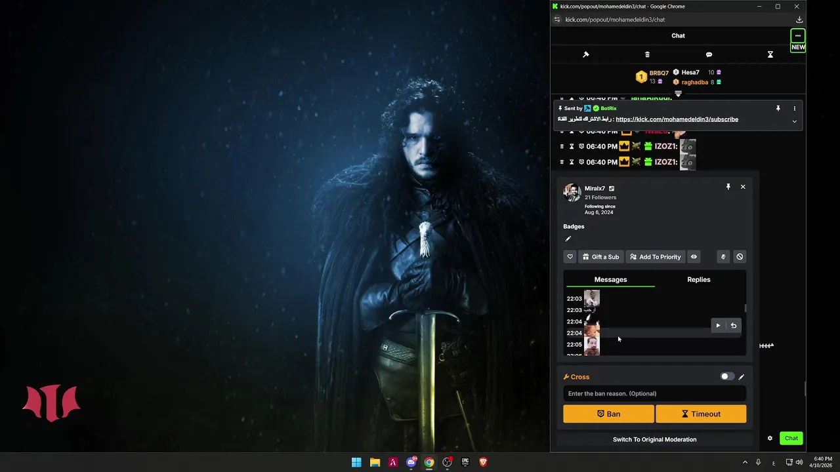Click the site info icon in address bar
This screenshot has height=472, width=840.
557,20
